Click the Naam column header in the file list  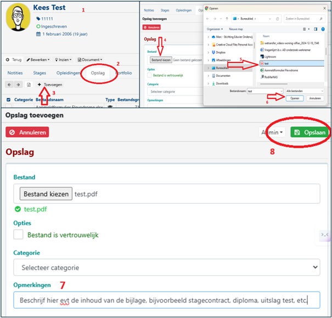[x=266, y=36]
